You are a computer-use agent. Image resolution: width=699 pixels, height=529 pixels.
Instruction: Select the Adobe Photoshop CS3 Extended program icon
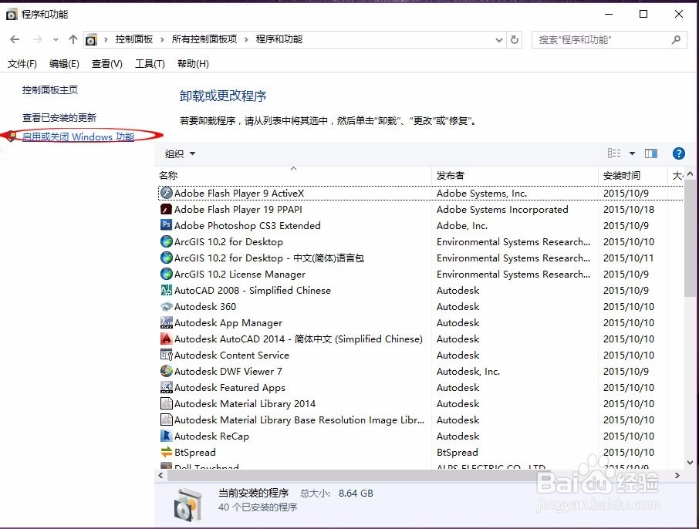tap(167, 225)
